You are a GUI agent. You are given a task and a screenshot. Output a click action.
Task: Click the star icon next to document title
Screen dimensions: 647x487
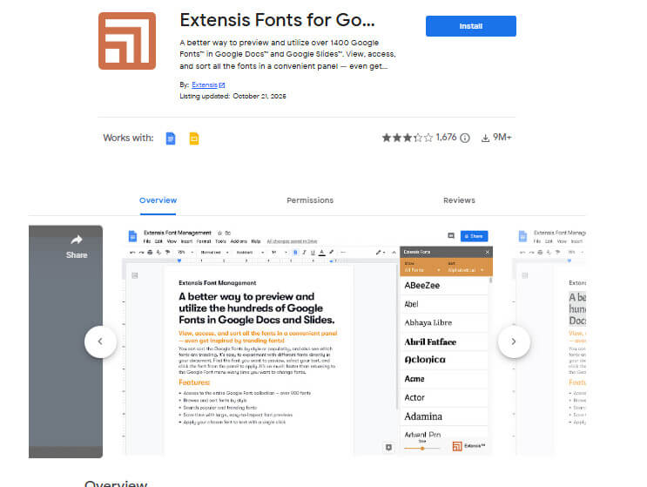tap(220, 233)
